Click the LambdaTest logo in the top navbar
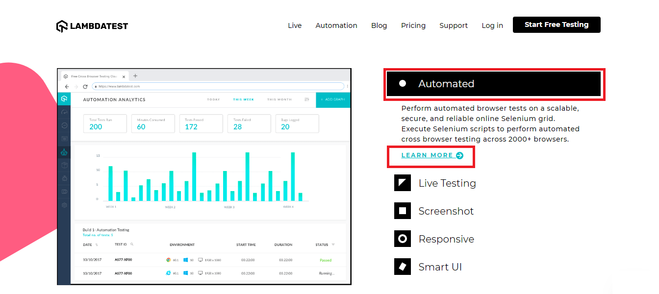659x294 pixels. click(92, 25)
